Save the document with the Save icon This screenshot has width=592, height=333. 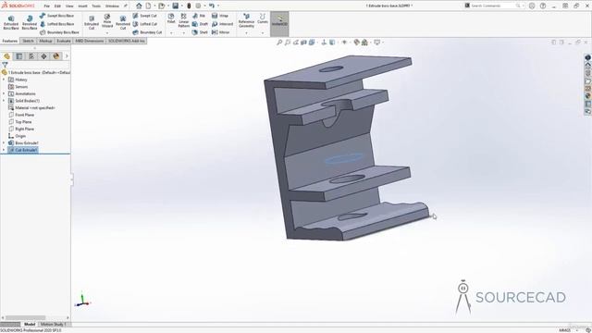175,6
